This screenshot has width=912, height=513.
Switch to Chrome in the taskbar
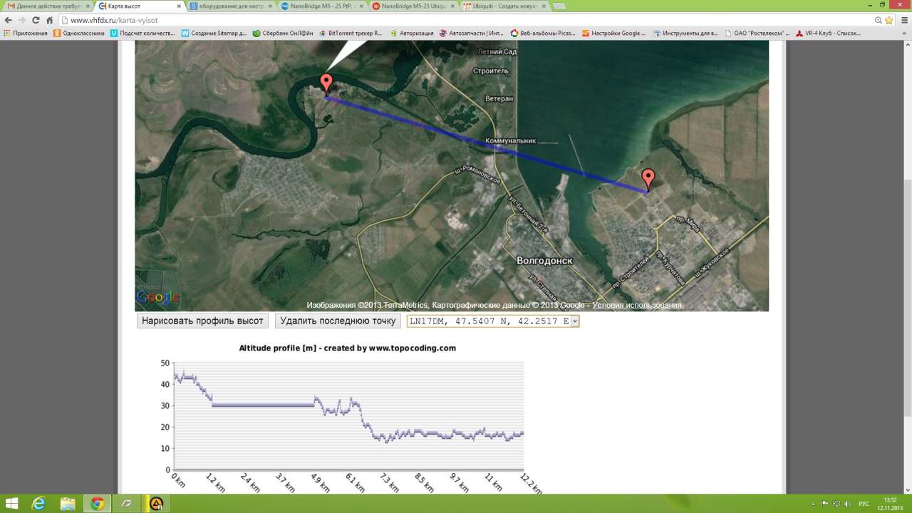pyautogui.click(x=97, y=504)
